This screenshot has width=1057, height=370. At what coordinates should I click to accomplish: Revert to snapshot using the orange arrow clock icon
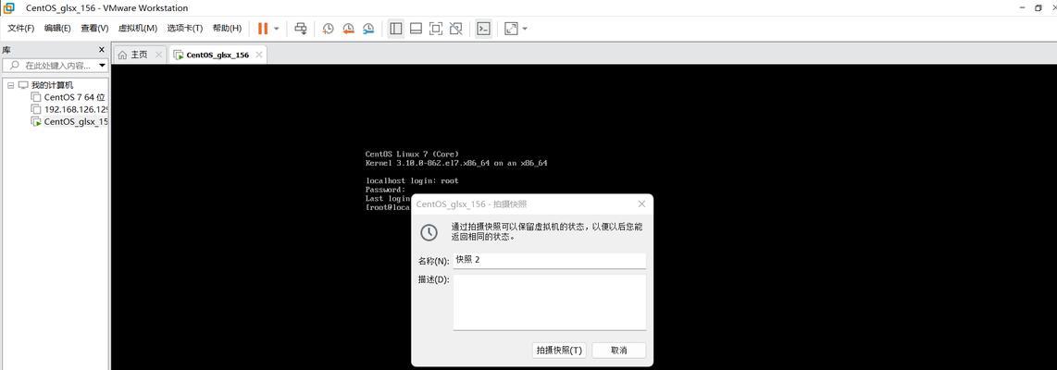pos(348,29)
